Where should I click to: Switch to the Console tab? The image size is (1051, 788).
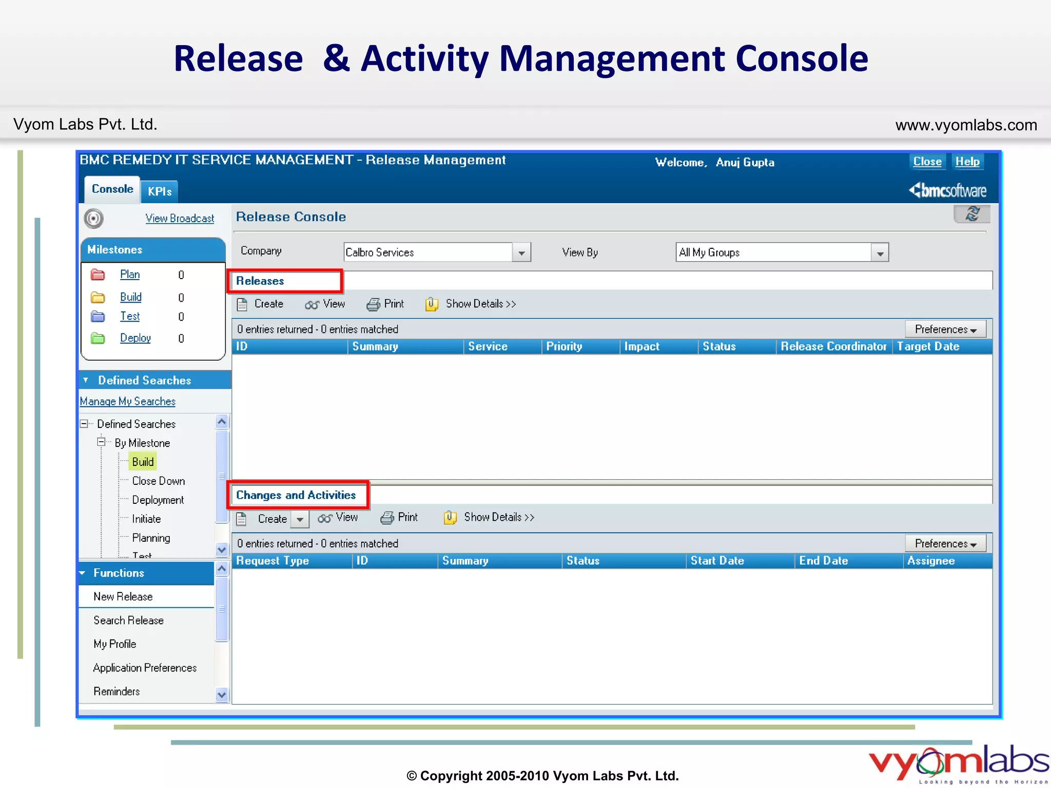point(112,189)
